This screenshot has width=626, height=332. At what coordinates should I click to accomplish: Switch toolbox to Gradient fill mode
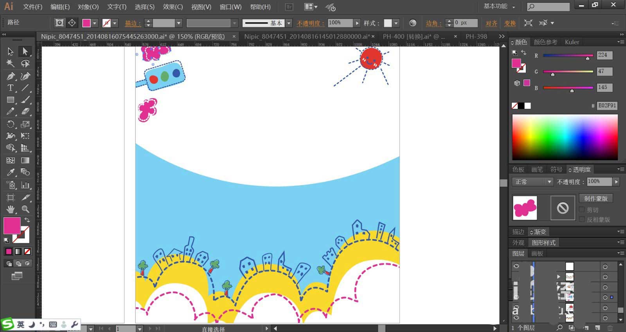coord(18,251)
